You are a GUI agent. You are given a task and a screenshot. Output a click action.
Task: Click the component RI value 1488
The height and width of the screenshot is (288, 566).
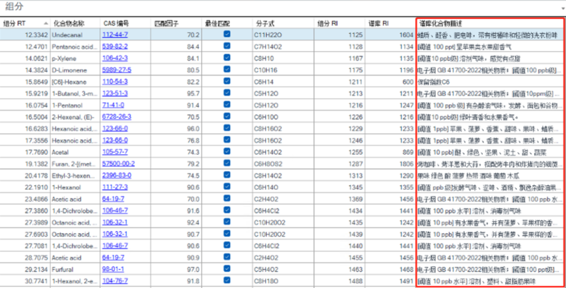pos(355,281)
